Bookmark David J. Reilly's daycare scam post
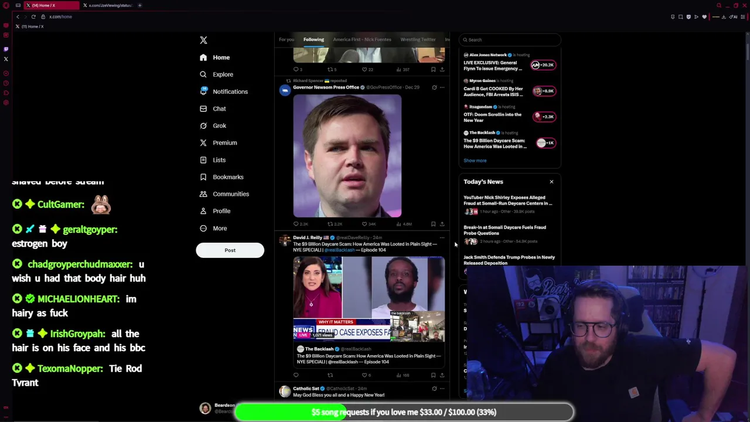Image resolution: width=750 pixels, height=422 pixels. pyautogui.click(x=434, y=375)
